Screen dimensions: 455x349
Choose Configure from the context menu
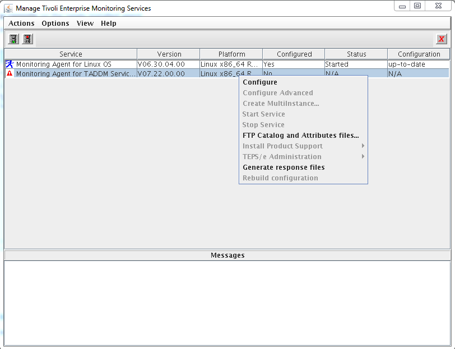tap(303, 82)
